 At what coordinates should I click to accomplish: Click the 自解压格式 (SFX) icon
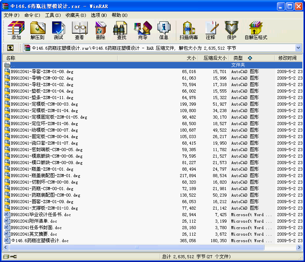[x=256, y=31]
